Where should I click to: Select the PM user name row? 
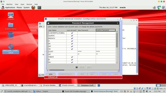[x=57, y=62]
